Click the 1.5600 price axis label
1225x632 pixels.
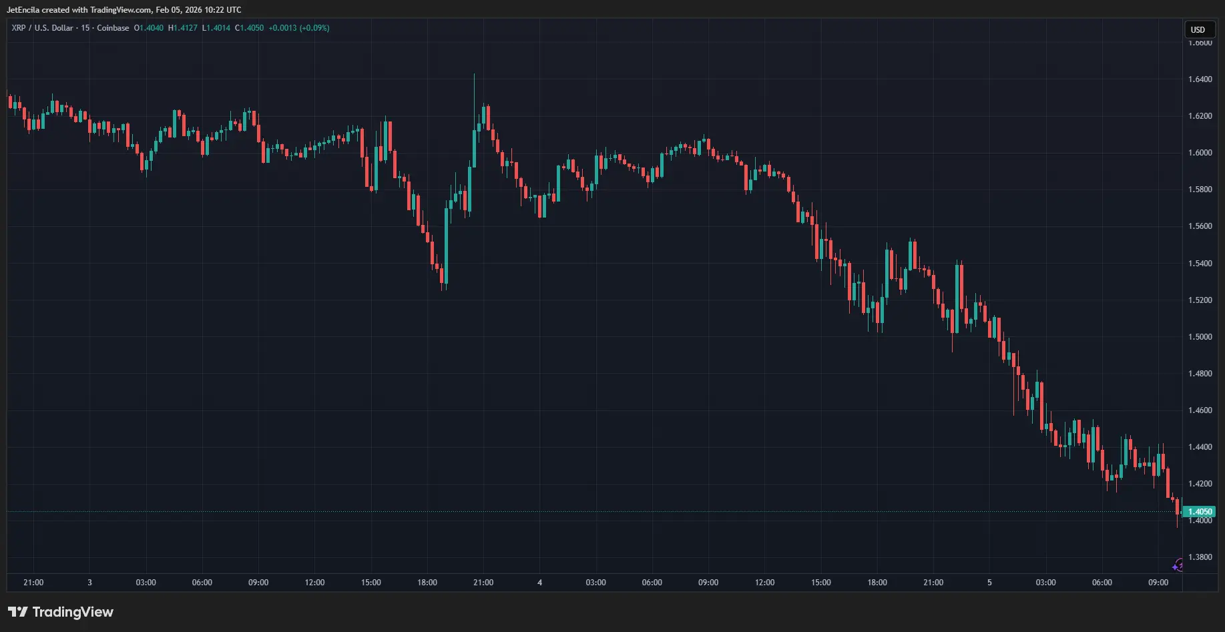(x=1200, y=226)
